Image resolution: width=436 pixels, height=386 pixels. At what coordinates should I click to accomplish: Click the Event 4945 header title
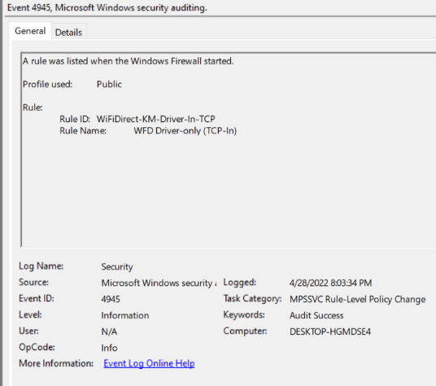pyautogui.click(x=107, y=7)
